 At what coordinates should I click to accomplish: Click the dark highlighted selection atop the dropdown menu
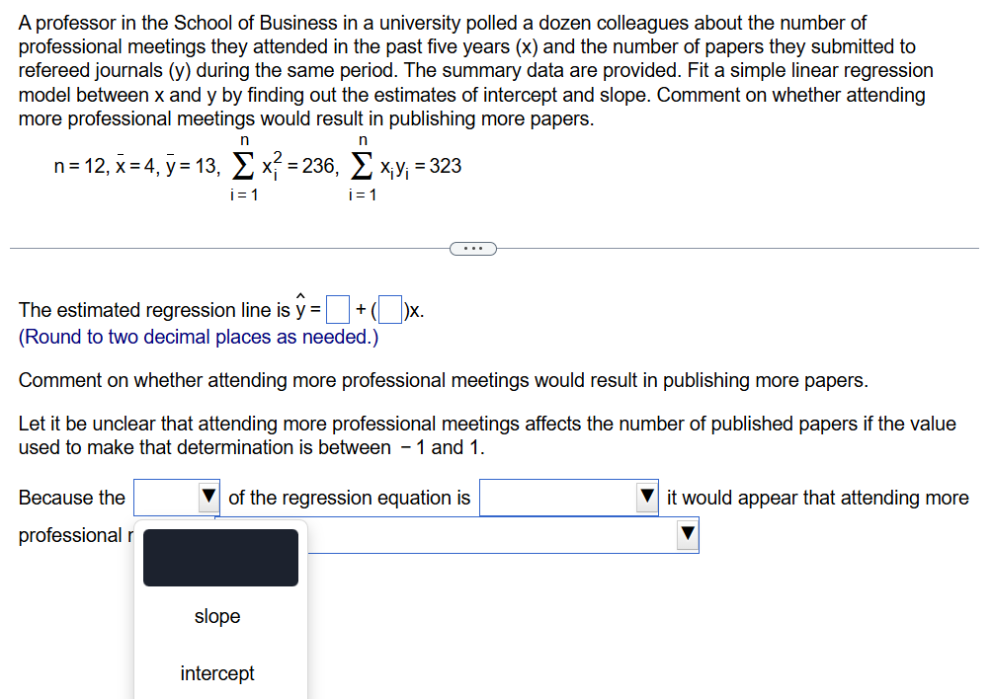pyautogui.click(x=219, y=557)
